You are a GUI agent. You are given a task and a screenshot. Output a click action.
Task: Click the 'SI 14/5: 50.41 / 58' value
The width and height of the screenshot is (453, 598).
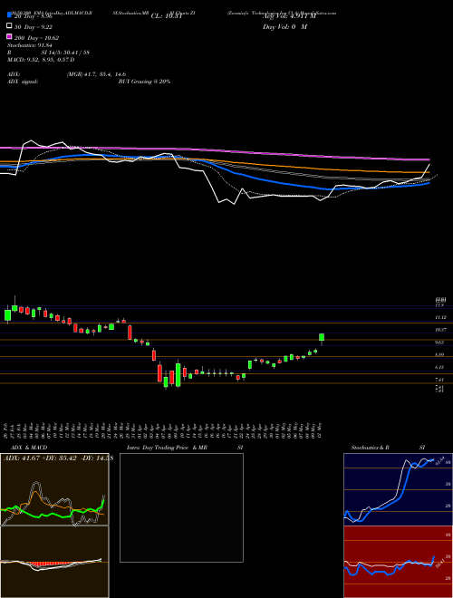coord(65,53)
